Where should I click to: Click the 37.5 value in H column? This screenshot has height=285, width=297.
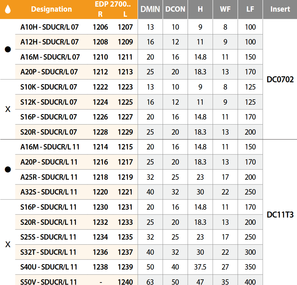pyautogui.click(x=200, y=267)
